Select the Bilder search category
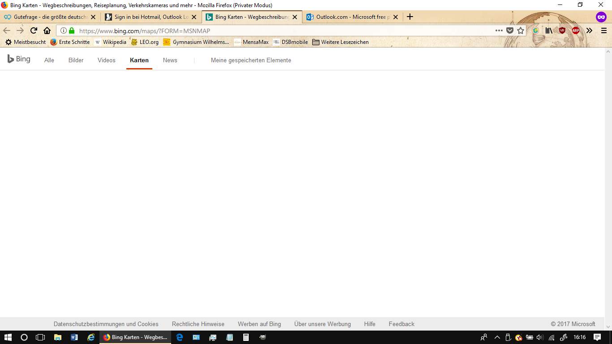Screen dimensions: 612x344 [x=76, y=60]
